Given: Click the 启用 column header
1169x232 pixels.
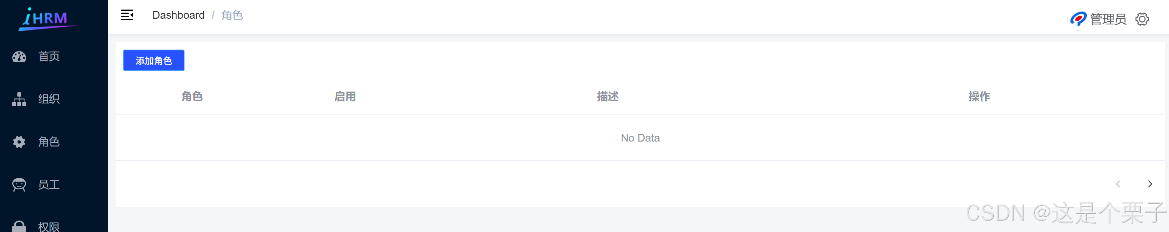Looking at the screenshot, I should click(345, 96).
